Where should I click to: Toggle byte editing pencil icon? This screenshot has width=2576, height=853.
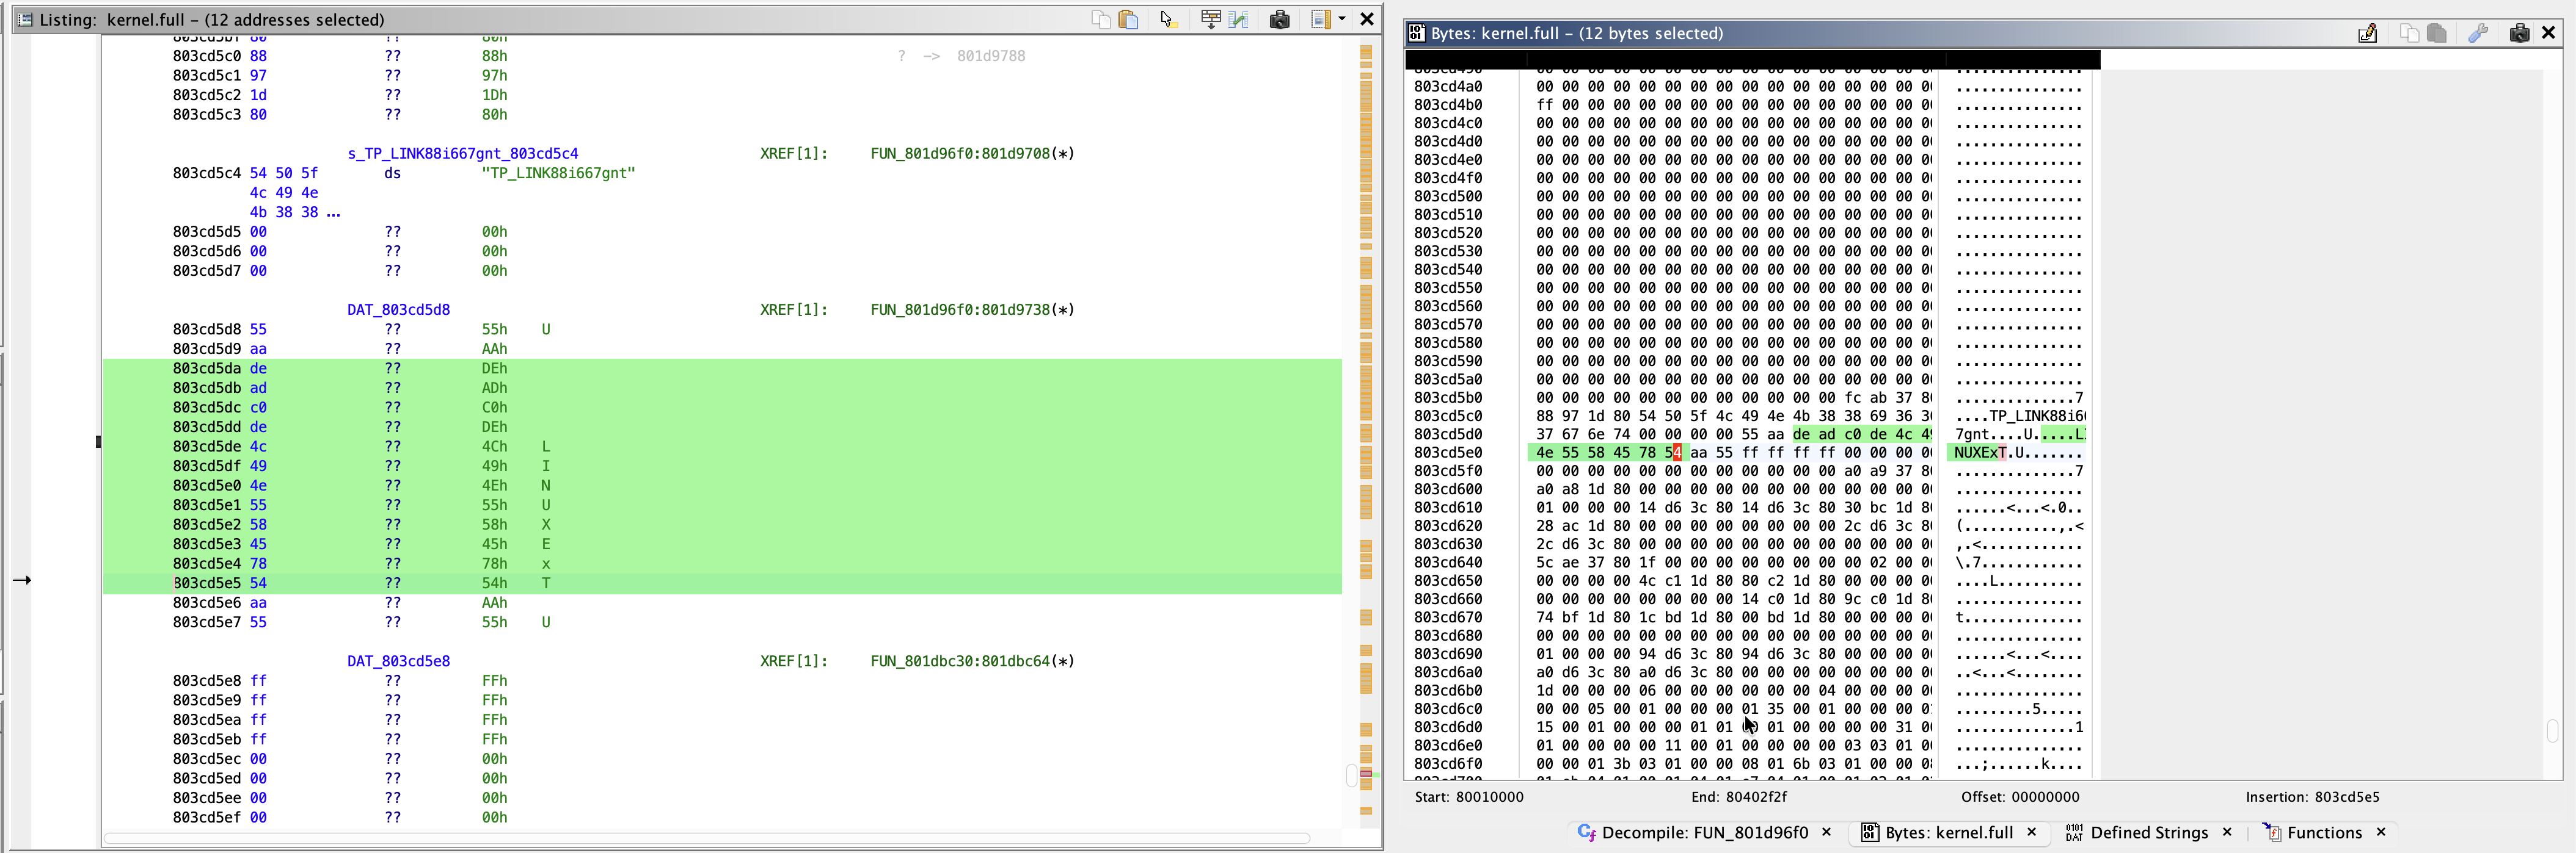pos(2367,33)
